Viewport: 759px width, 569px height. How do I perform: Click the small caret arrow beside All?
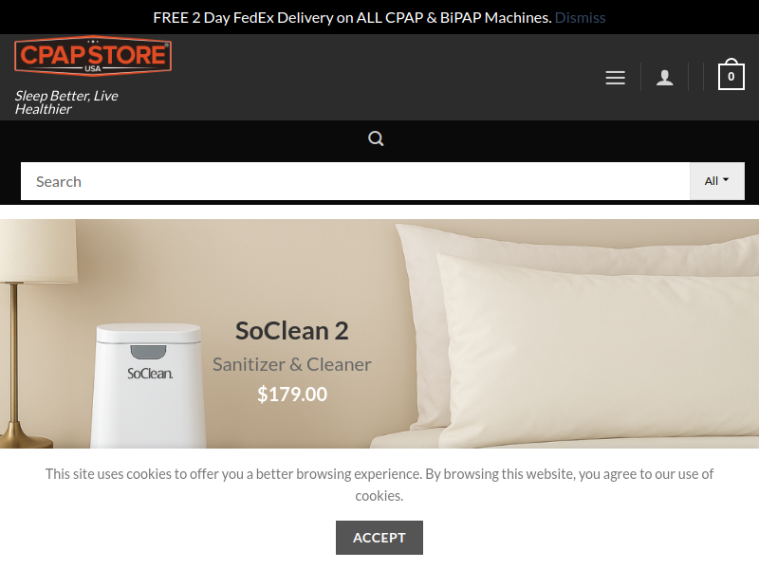click(x=726, y=179)
